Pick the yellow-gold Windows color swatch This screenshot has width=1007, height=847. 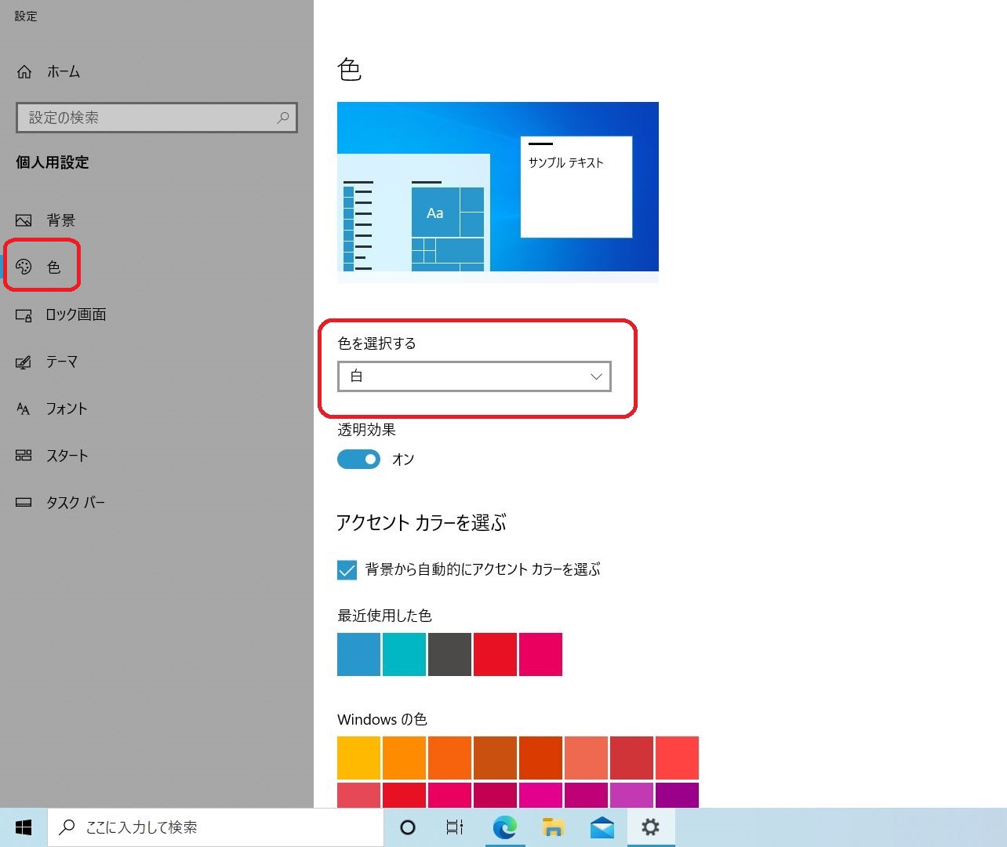(x=358, y=758)
